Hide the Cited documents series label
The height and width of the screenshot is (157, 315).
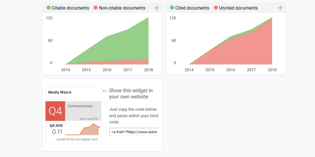[x=192, y=8]
